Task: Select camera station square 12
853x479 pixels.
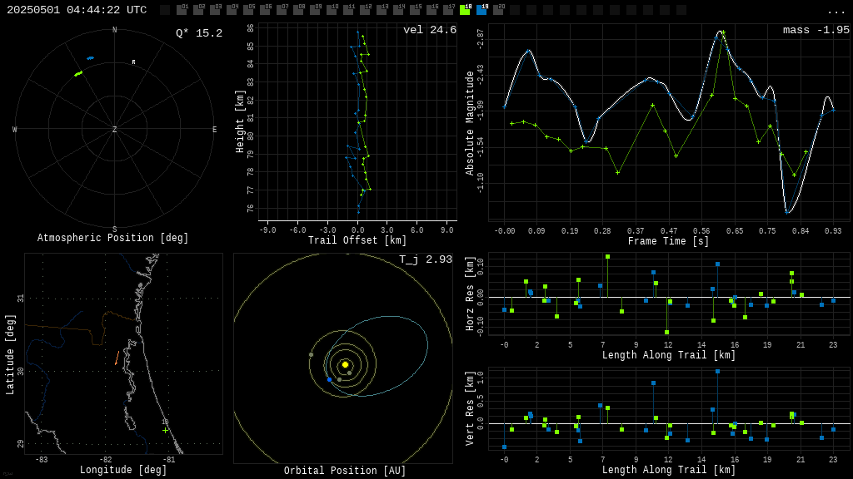Action: click(x=365, y=10)
